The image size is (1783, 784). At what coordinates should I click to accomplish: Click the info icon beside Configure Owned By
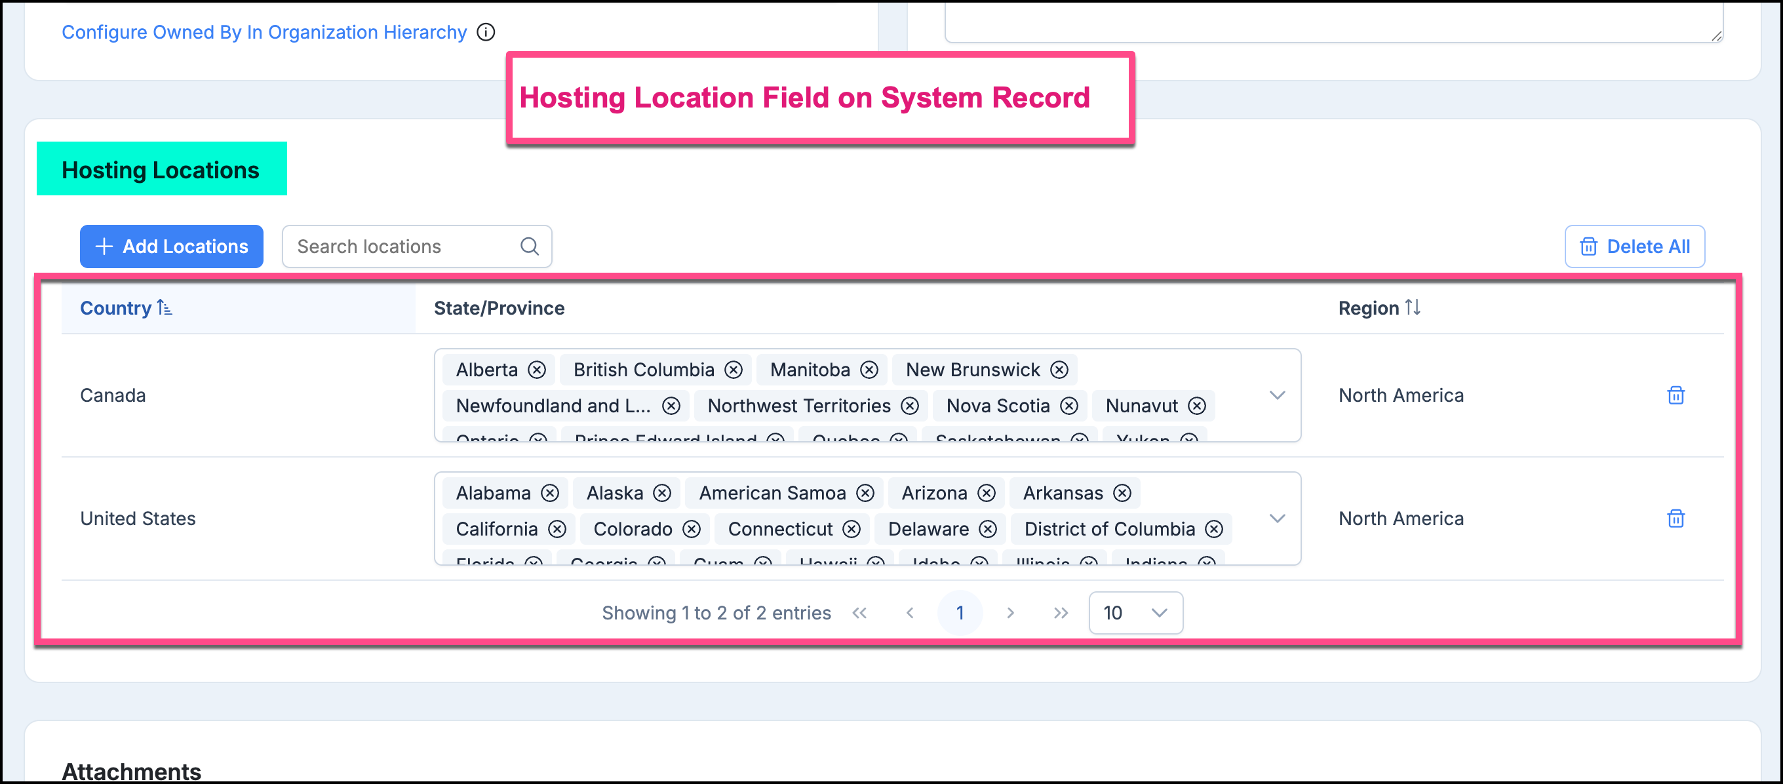click(486, 32)
